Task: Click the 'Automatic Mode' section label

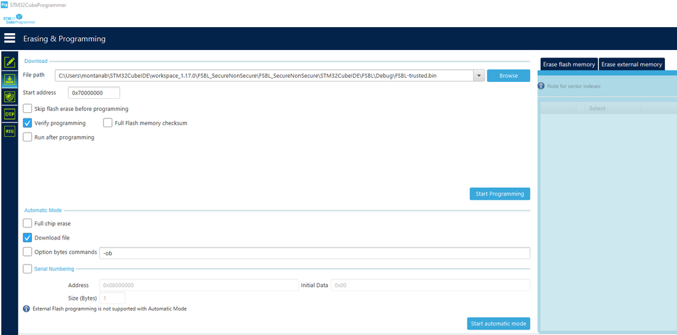Action: [43, 210]
